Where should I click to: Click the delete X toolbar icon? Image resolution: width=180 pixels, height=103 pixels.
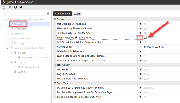point(10,7)
